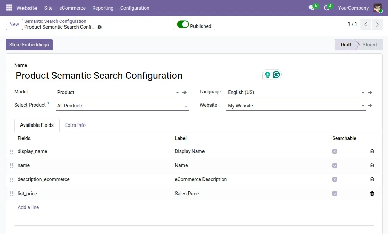Click the Website app title
The image size is (388, 234).
(27, 8)
